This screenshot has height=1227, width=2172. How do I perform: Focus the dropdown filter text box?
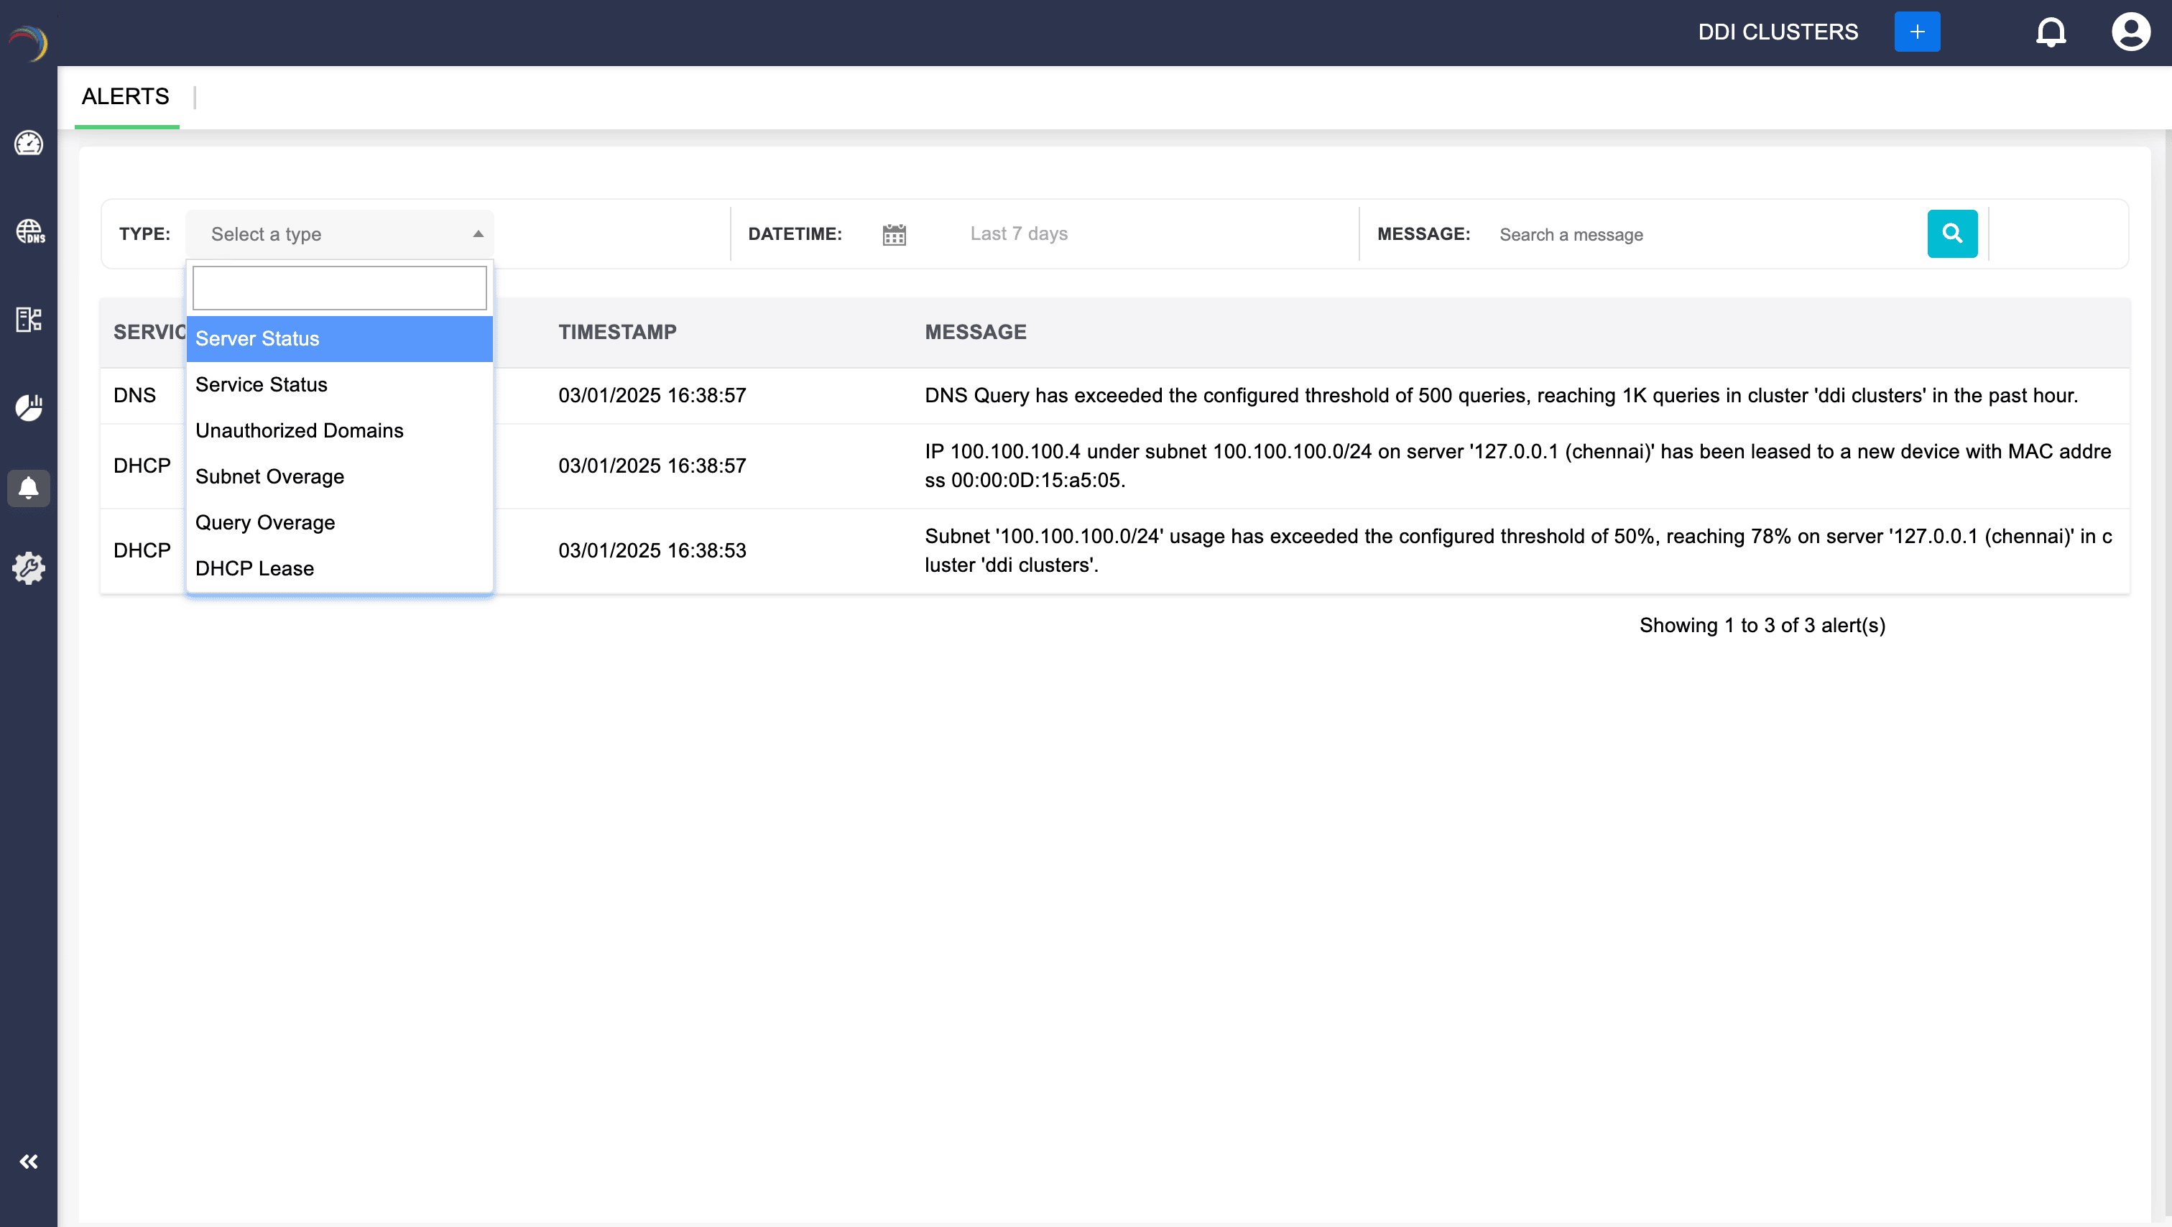click(339, 288)
